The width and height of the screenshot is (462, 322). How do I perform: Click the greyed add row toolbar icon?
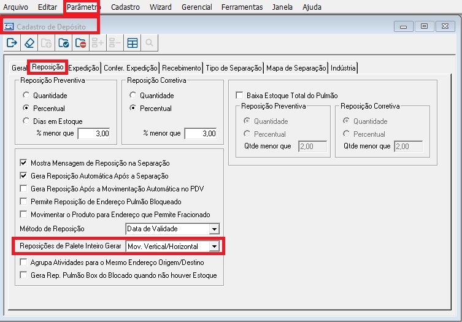click(98, 43)
